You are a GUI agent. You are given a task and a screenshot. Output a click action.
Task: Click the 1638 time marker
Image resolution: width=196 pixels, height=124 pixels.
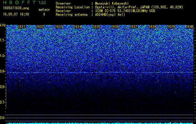(x=153, y=27)
